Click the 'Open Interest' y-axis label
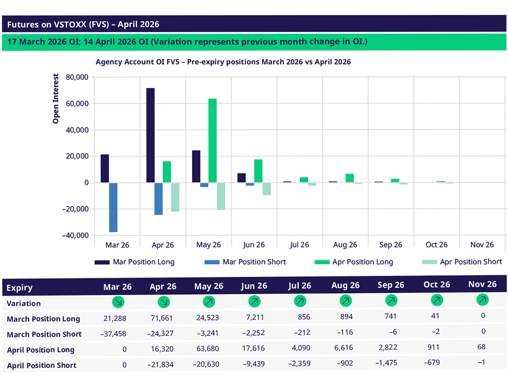Screen dimensions: 508x382 56,99
